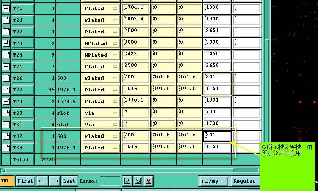Click the tool shape icon in row T27
318x191 pixels.
pos(6,90)
